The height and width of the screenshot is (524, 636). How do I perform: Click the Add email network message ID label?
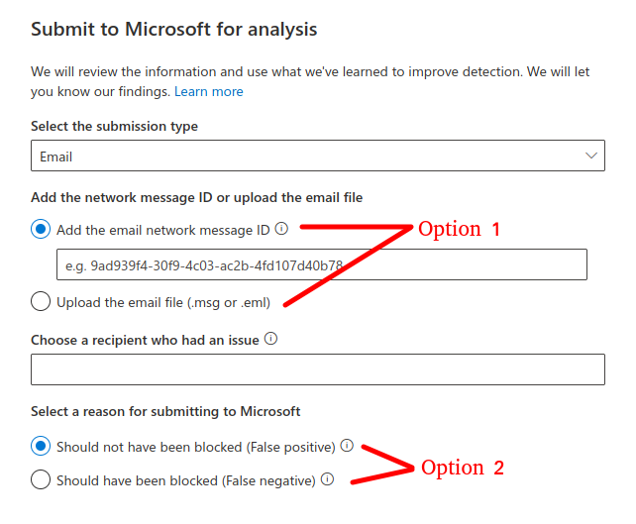click(163, 230)
